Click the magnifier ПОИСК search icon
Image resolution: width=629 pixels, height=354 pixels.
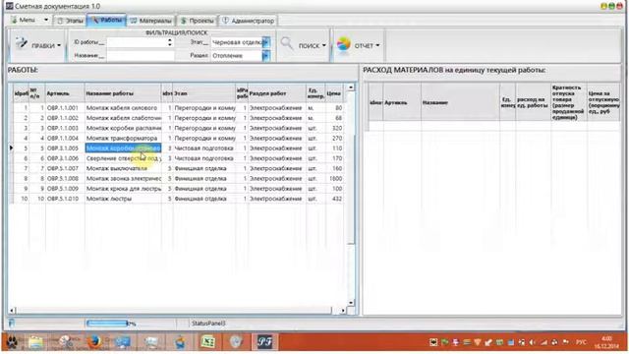coord(286,43)
